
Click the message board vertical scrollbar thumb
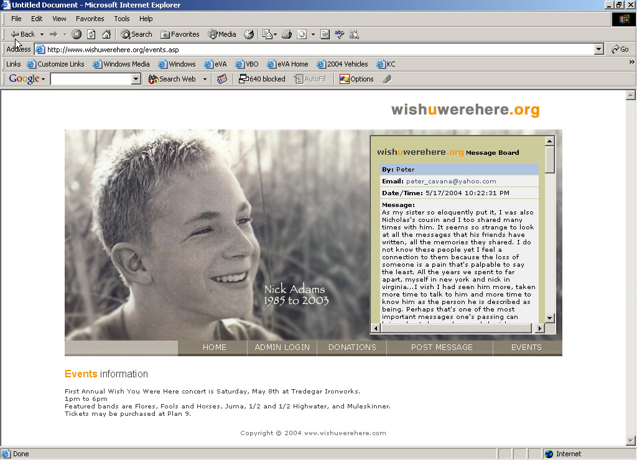tap(549, 160)
